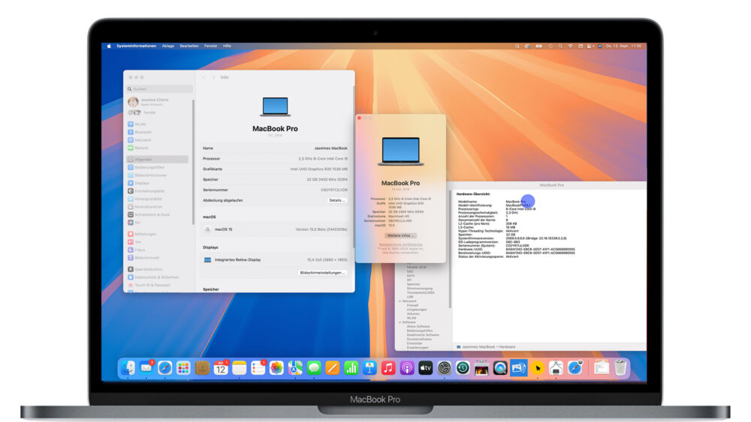751x422 pixels.
Task: Open Datenschutz & Sicherheit settings pane
Action: (153, 277)
